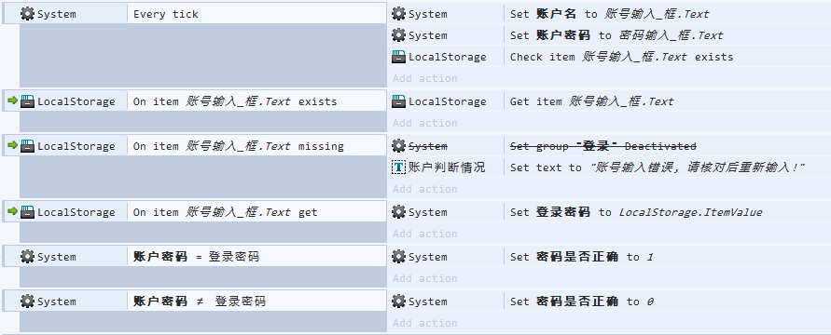Click LocalStorage icon of 'exists' trigger condition
The width and height of the screenshot is (831, 335).
pos(28,100)
